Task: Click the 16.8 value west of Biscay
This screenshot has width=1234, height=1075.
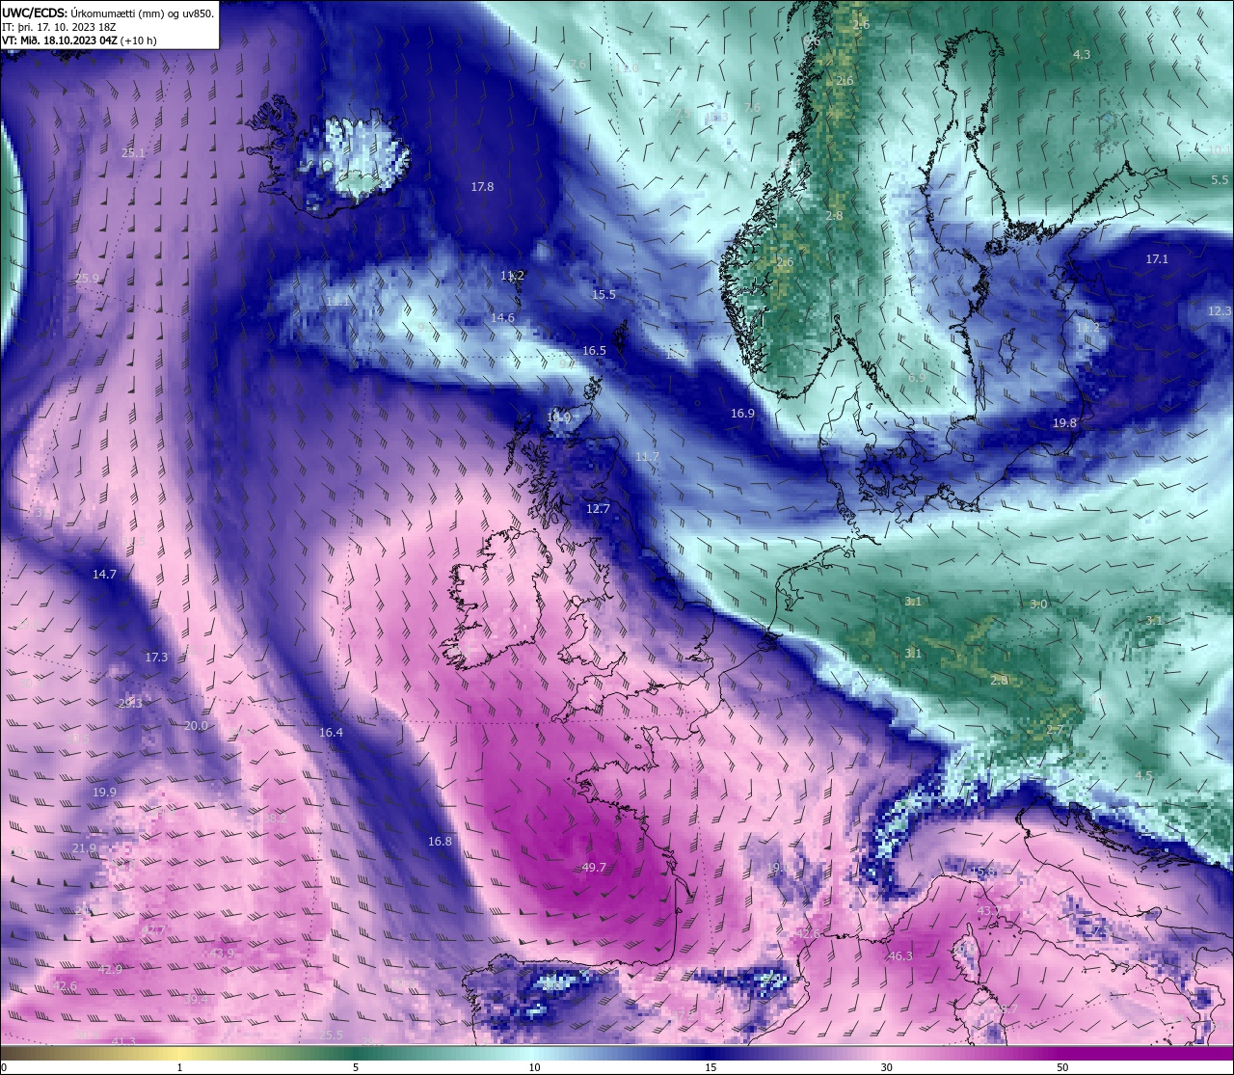Action: point(440,842)
